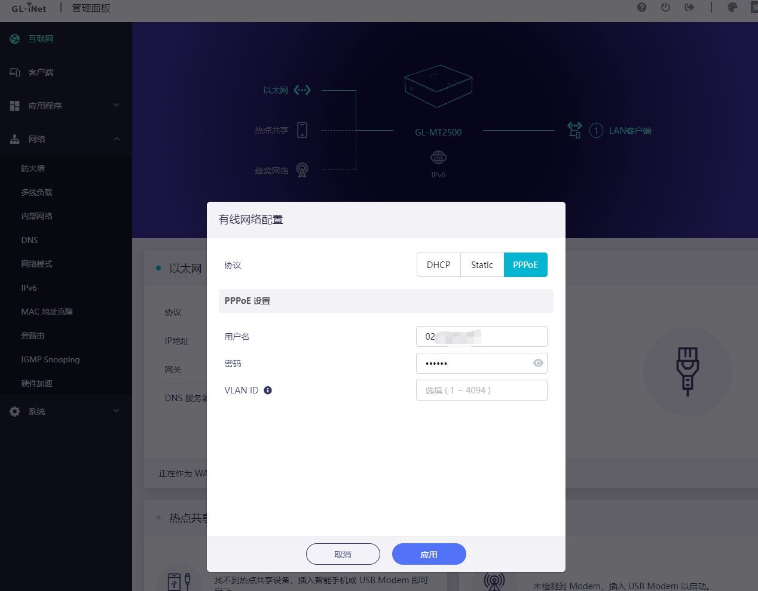Click the help question mark icon
The width and height of the screenshot is (758, 591).
pos(641,8)
